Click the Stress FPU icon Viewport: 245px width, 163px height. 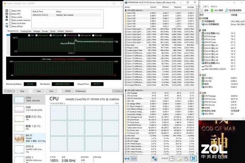7,14
